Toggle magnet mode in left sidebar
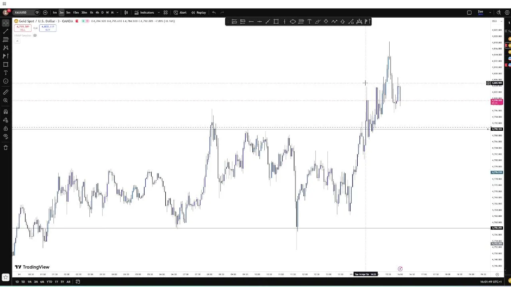Image resolution: width=511 pixels, height=287 pixels. pyautogui.click(x=6, y=112)
